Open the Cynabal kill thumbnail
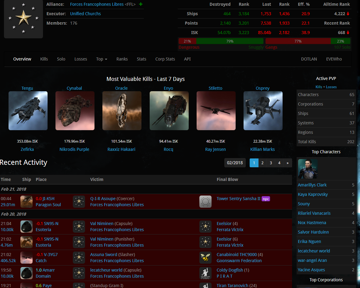 tap(75, 111)
